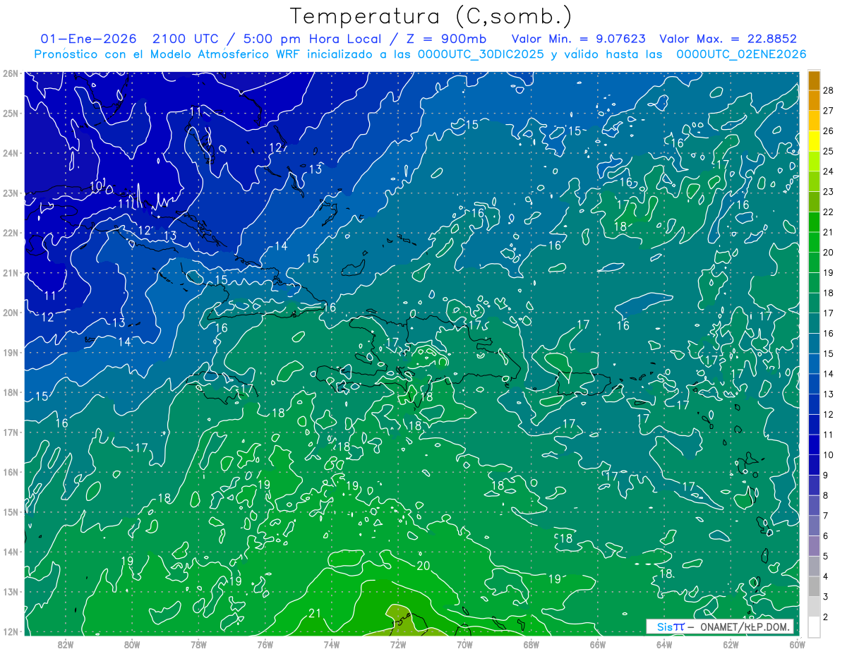
Task: Click the 13N latitude axis label
Action: 11,592
